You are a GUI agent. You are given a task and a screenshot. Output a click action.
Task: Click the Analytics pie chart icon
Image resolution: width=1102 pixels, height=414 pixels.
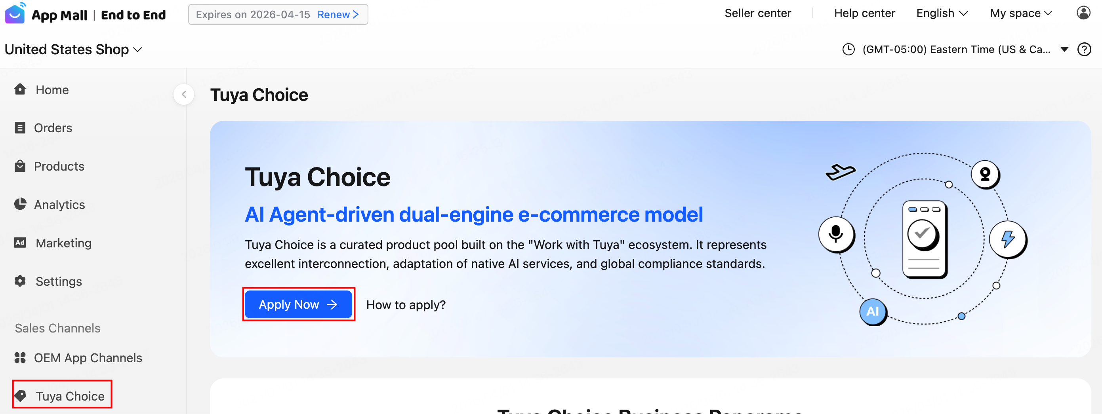pyautogui.click(x=20, y=204)
